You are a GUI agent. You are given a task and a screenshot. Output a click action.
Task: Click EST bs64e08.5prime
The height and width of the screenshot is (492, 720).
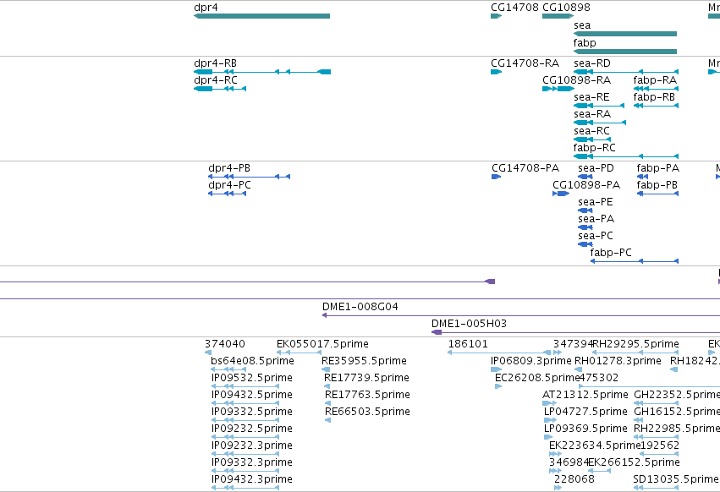(x=228, y=369)
